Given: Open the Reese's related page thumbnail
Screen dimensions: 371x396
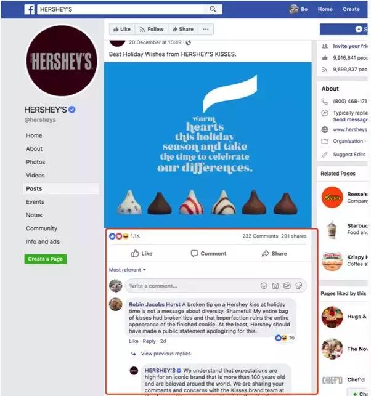Looking at the screenshot, I should click(x=332, y=197).
